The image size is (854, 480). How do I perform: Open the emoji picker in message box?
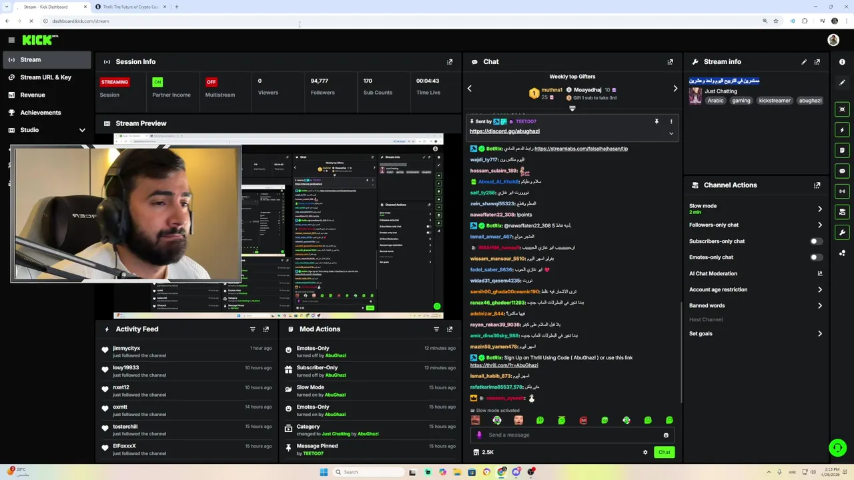pyautogui.click(x=666, y=435)
